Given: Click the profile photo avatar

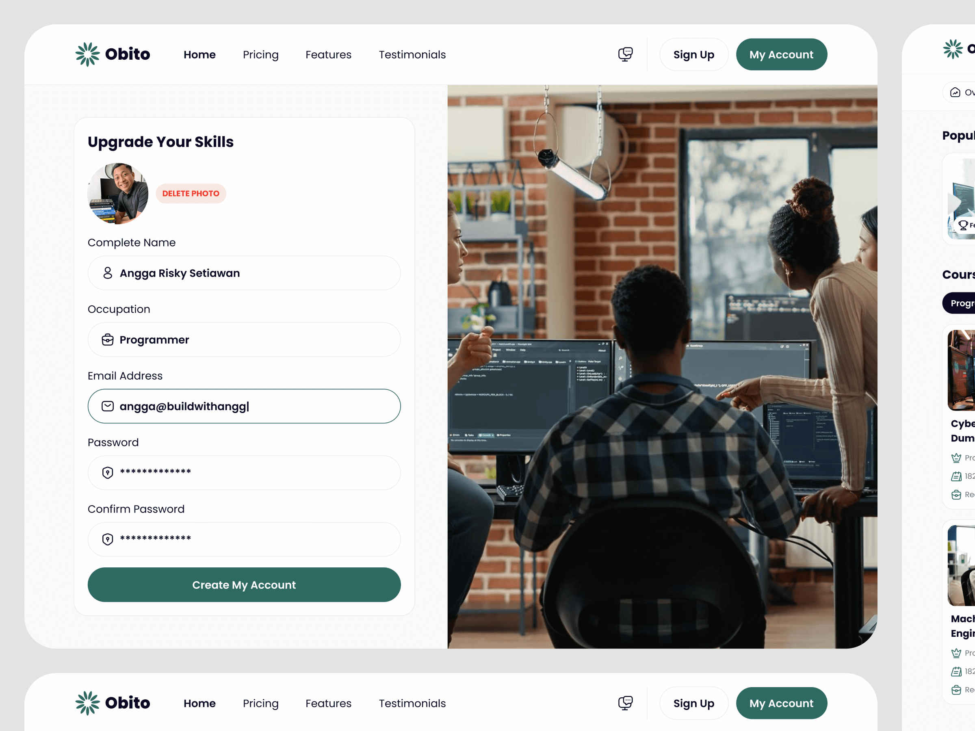Looking at the screenshot, I should [118, 193].
